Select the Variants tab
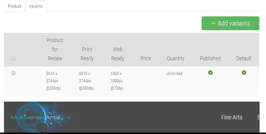The image size is (266, 134). click(36, 6)
